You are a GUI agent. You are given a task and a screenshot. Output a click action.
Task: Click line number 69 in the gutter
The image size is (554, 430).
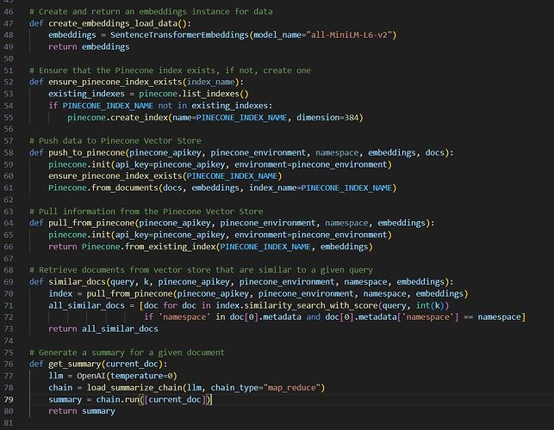(x=9, y=282)
